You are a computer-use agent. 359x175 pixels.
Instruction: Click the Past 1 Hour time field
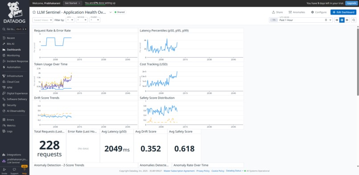tap(301, 20)
